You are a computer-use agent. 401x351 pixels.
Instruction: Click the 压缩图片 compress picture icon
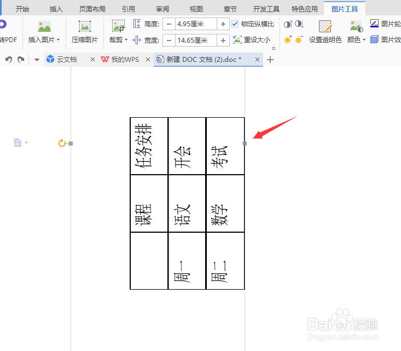pyautogui.click(x=85, y=27)
